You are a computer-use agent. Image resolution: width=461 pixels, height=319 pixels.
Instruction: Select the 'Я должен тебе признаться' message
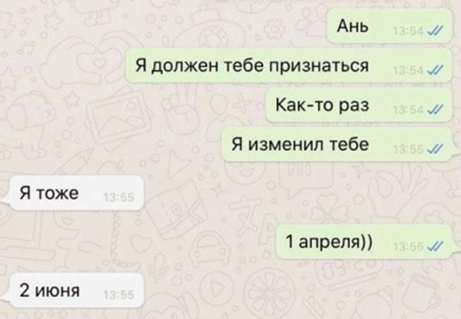tap(289, 65)
